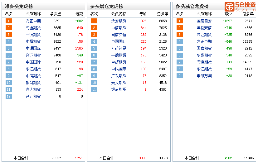
Task: Select daily total 39657
Action: click(163, 158)
